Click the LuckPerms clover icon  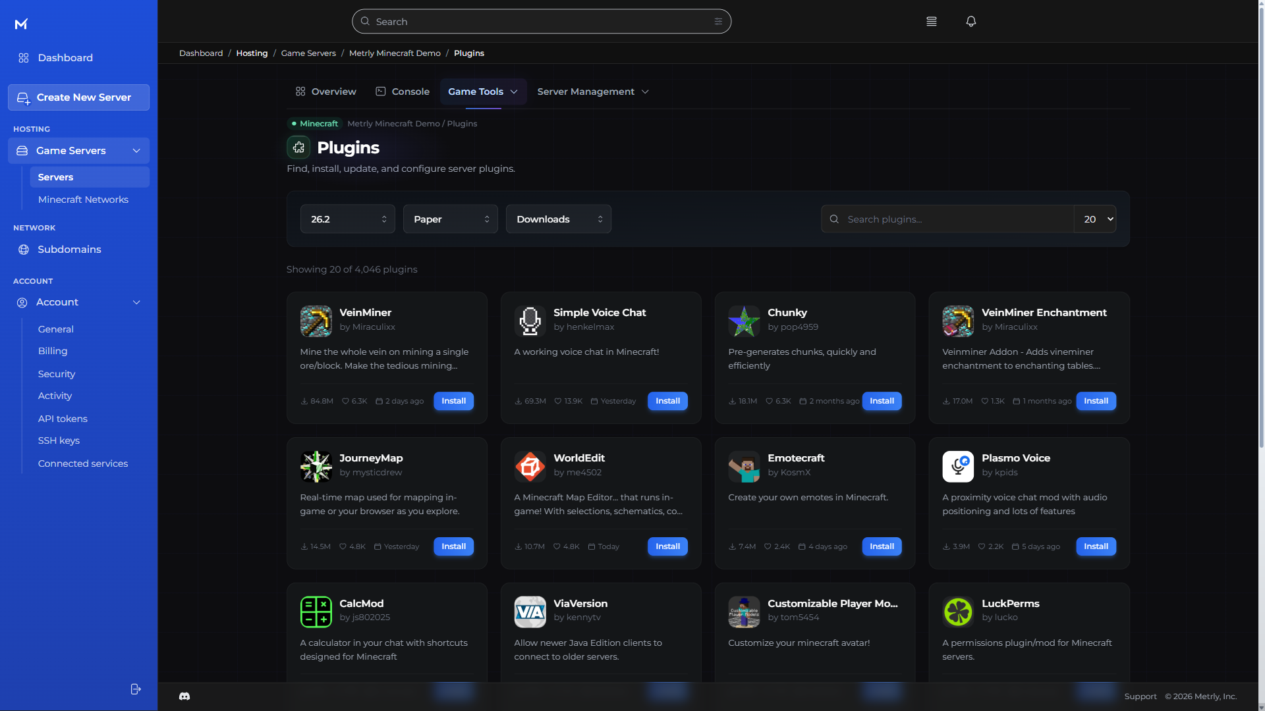[x=959, y=612]
